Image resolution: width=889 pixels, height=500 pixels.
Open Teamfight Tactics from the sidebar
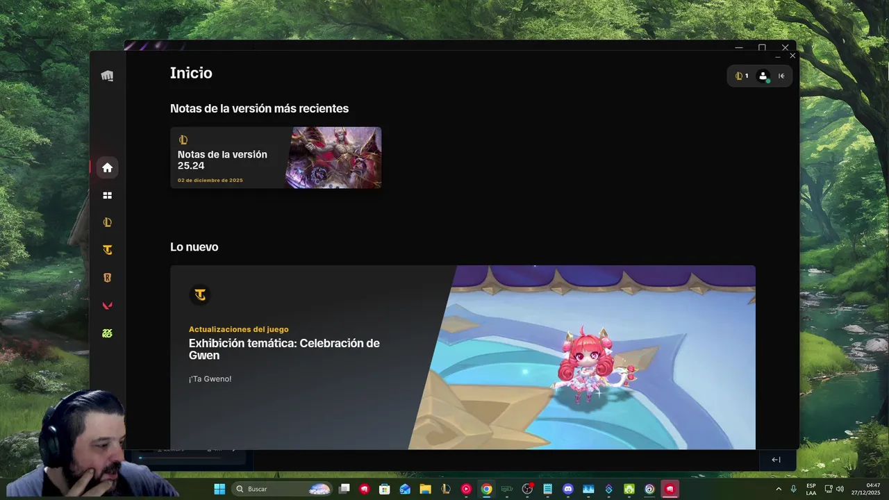(x=107, y=250)
